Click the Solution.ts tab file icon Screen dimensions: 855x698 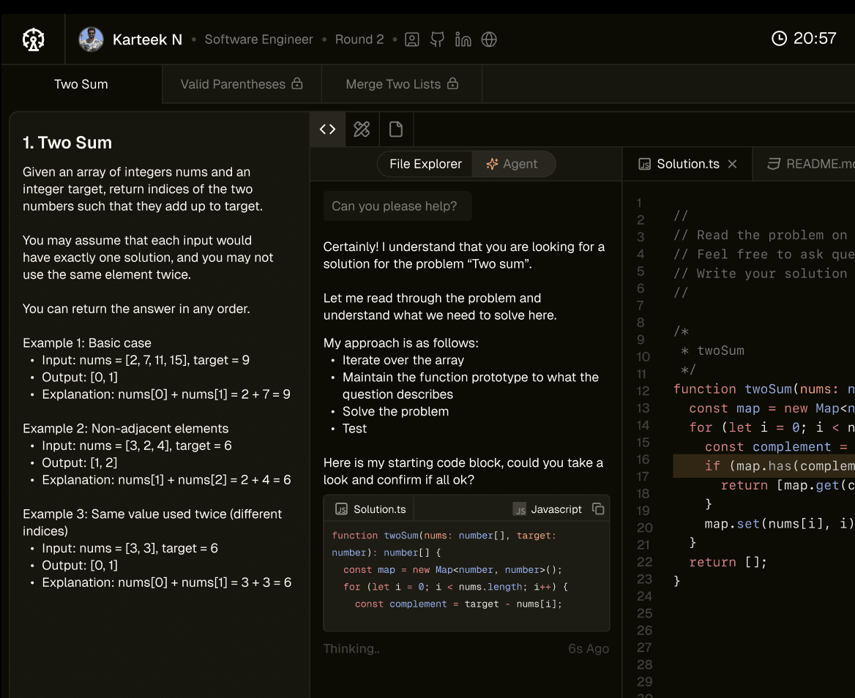[644, 164]
